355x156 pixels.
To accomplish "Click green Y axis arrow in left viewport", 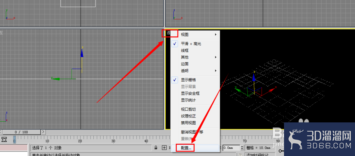I will tap(55, 79).
